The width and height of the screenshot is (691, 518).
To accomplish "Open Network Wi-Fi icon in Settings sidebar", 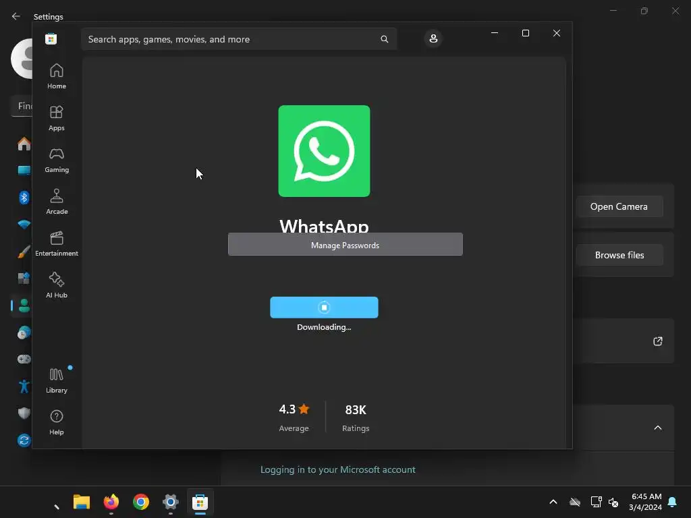I will pos(24,224).
